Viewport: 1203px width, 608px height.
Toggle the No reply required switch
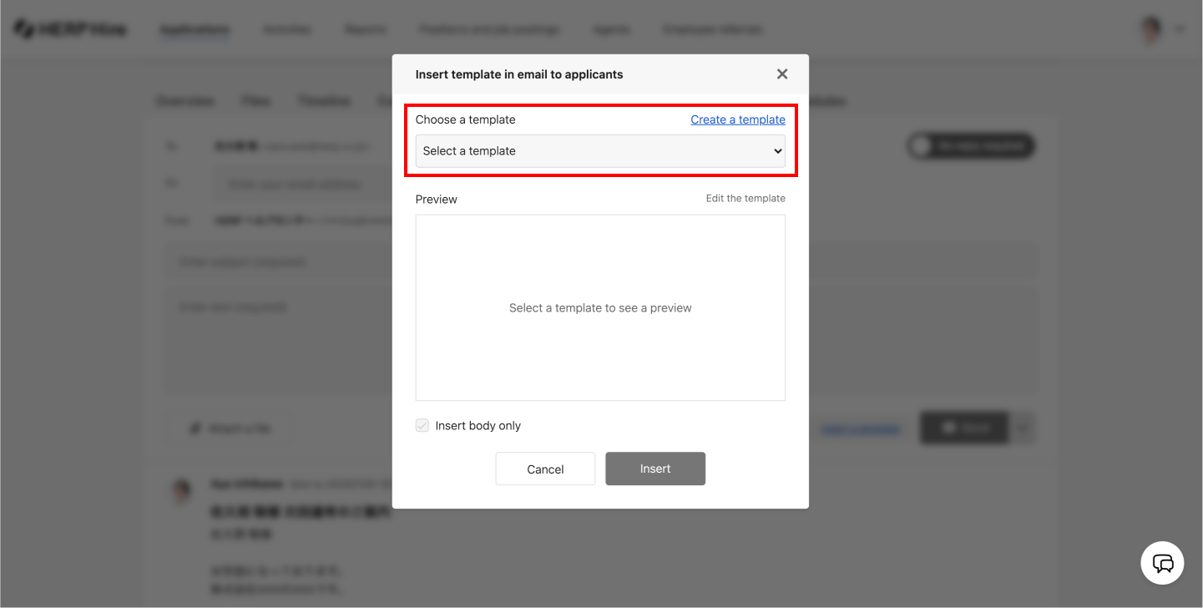coord(970,146)
